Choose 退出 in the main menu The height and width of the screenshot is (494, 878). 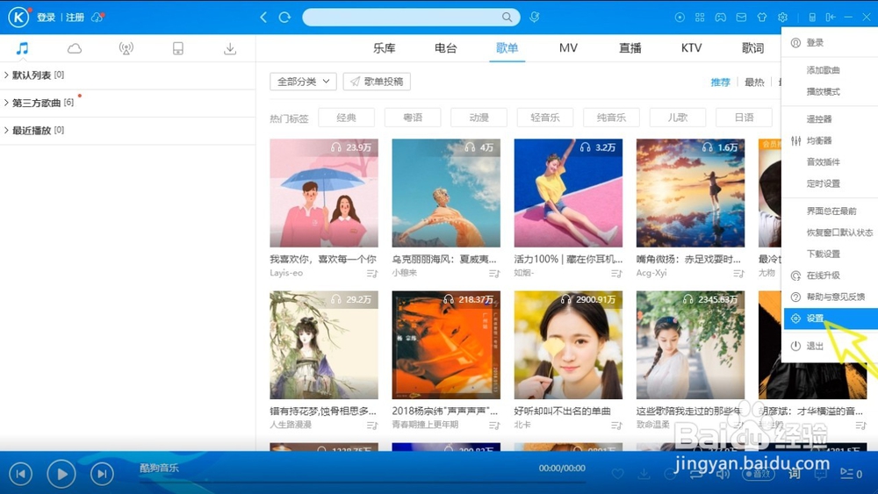tap(831, 346)
